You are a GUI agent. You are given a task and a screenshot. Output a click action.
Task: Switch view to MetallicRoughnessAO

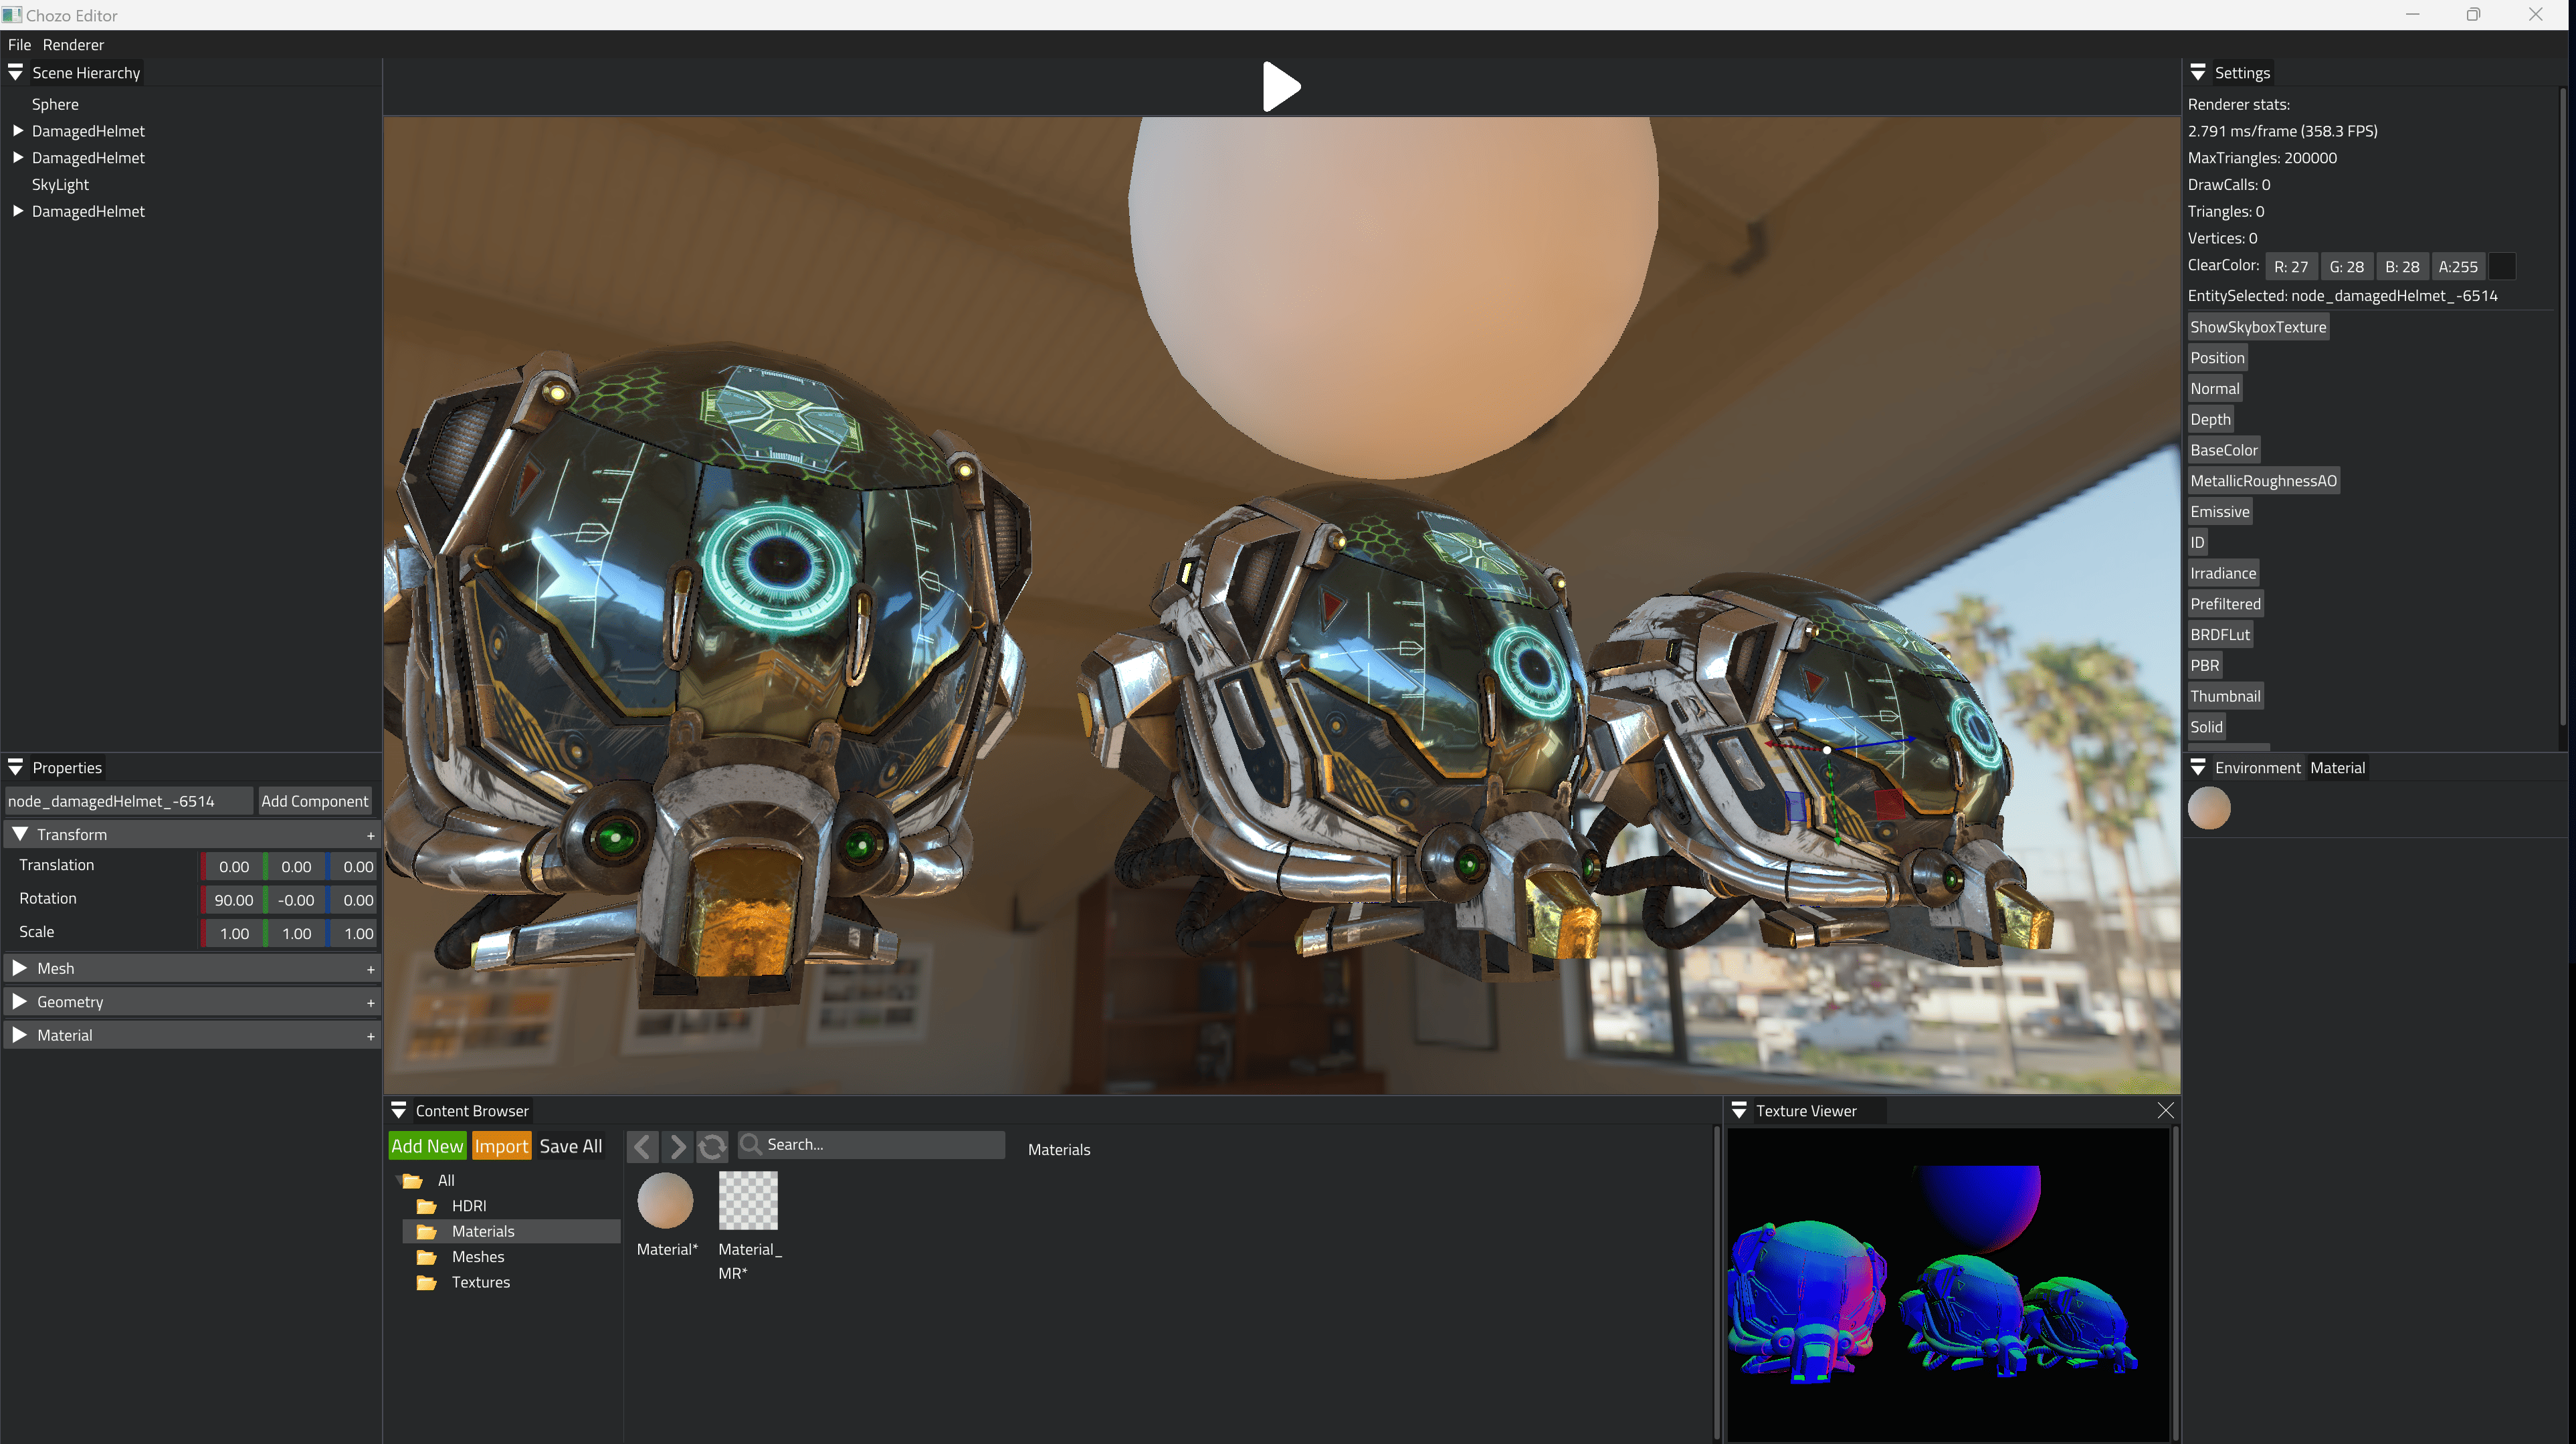pyautogui.click(x=2262, y=481)
